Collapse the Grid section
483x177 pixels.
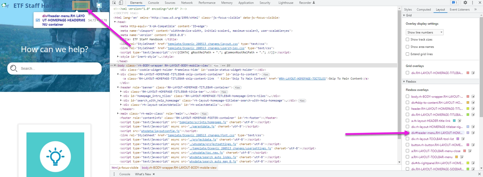(404, 15)
